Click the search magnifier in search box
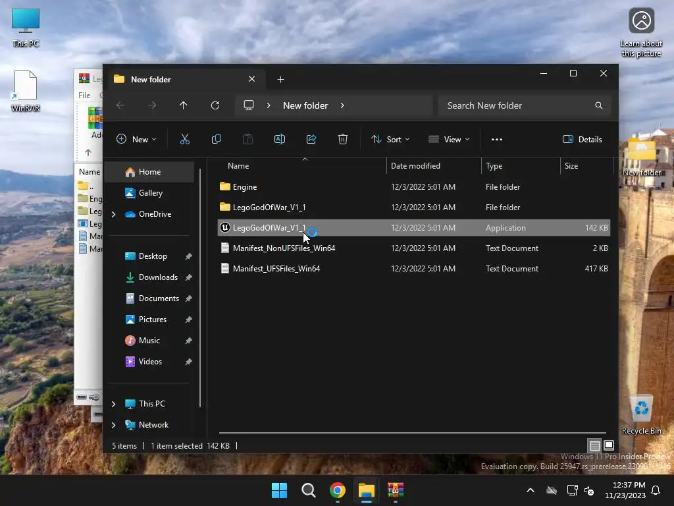Viewport: 674px width, 506px height. pos(599,105)
